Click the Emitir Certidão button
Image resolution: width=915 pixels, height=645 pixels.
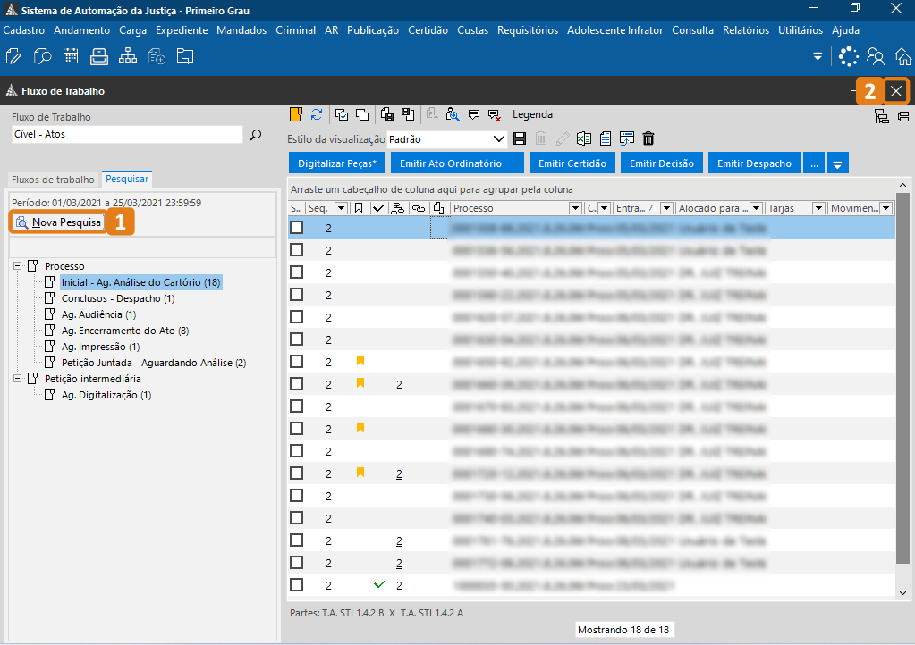tap(572, 163)
